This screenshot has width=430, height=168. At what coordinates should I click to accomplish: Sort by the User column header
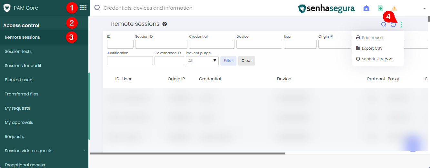127,79
